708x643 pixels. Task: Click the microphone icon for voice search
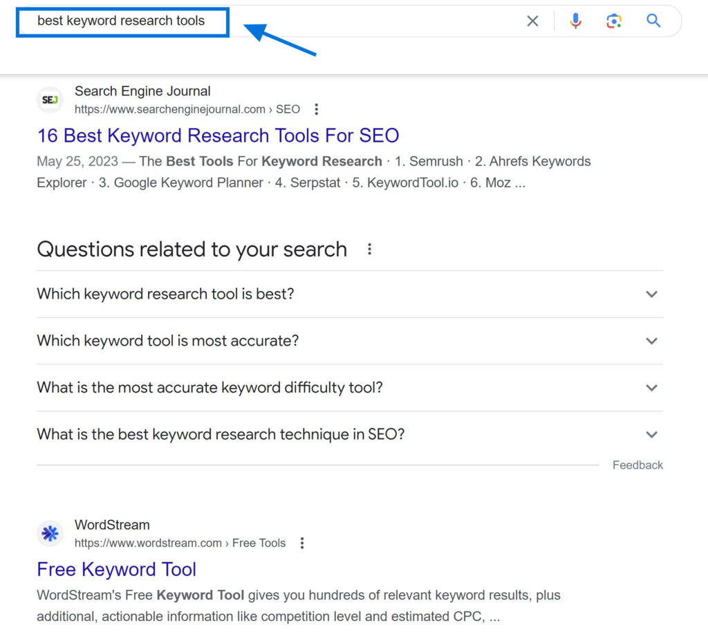point(575,21)
